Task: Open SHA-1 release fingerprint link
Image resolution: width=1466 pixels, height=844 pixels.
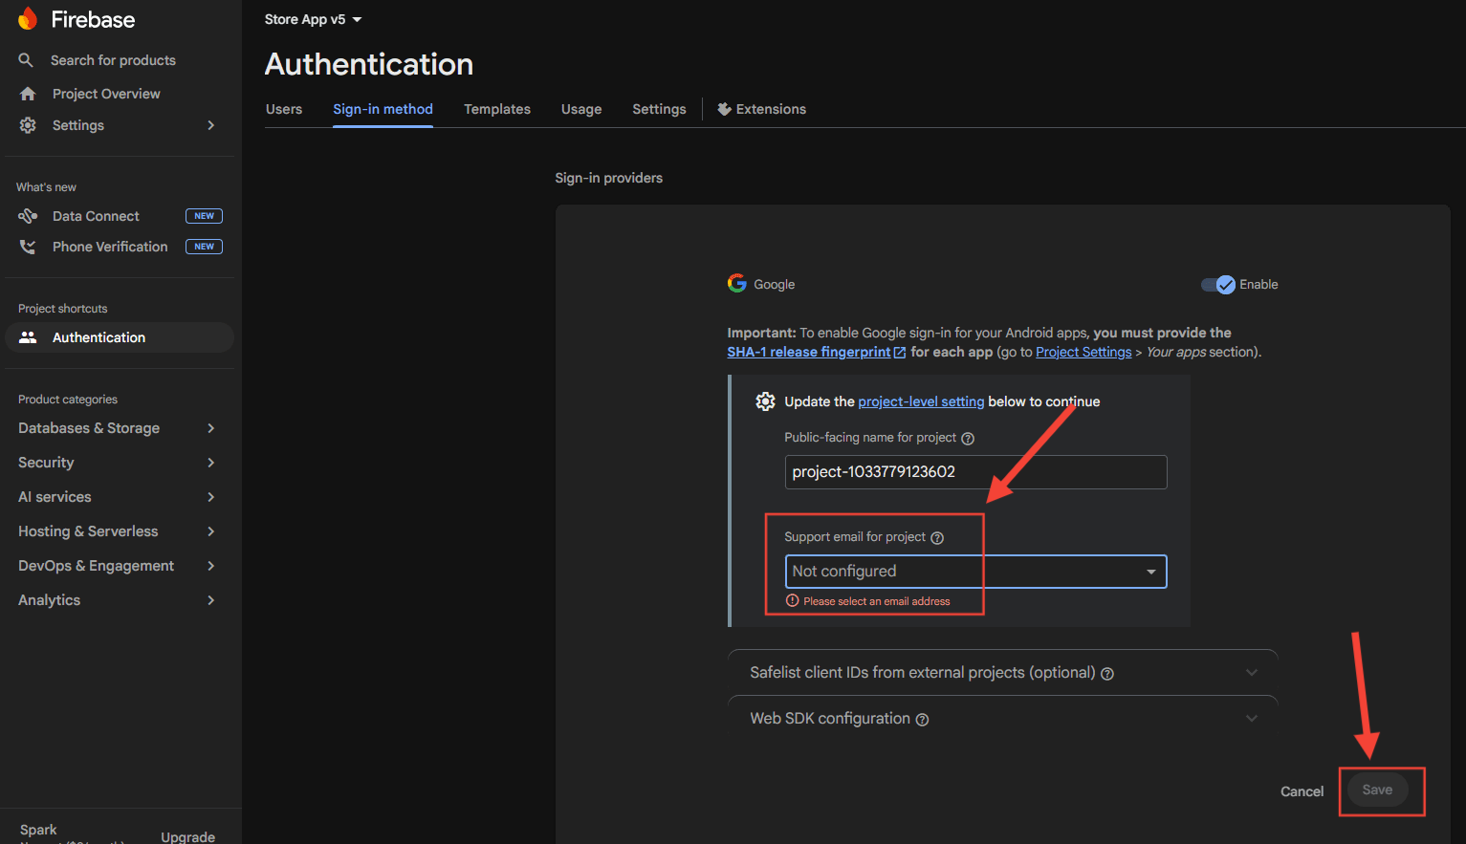Action: 809,352
